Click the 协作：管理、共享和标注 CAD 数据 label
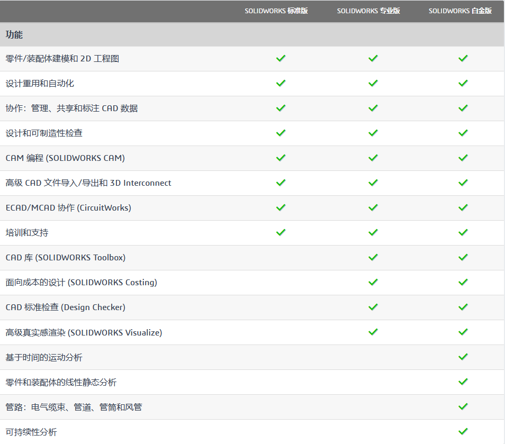Image resolution: width=505 pixels, height=444 pixels. coord(71,108)
